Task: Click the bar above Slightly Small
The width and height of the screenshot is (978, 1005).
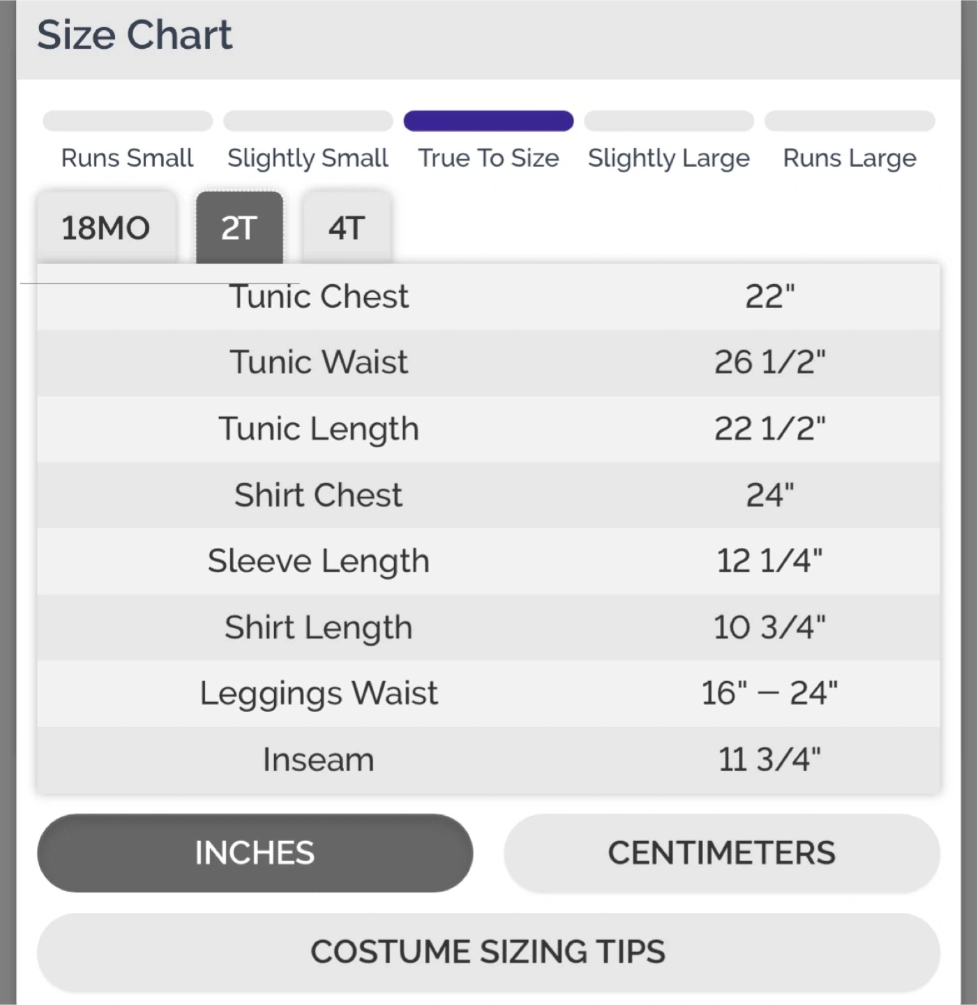Action: click(x=308, y=121)
